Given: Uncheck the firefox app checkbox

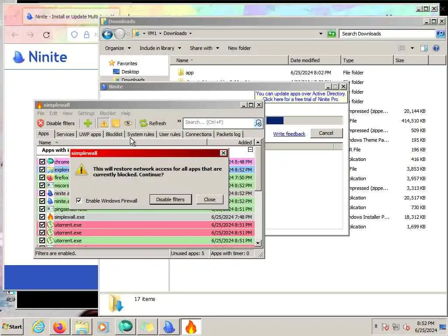Looking at the screenshot, I should (x=42, y=178).
